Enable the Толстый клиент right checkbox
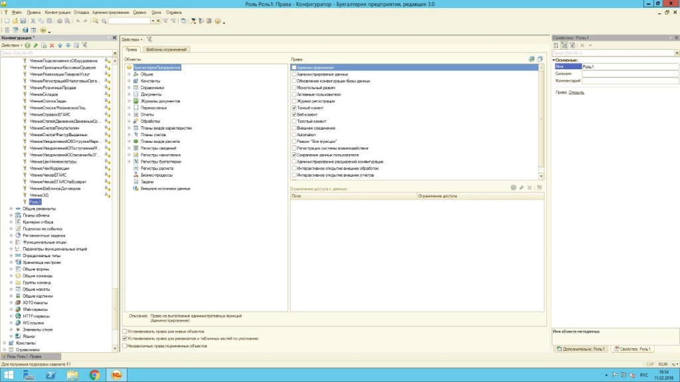 click(x=294, y=121)
